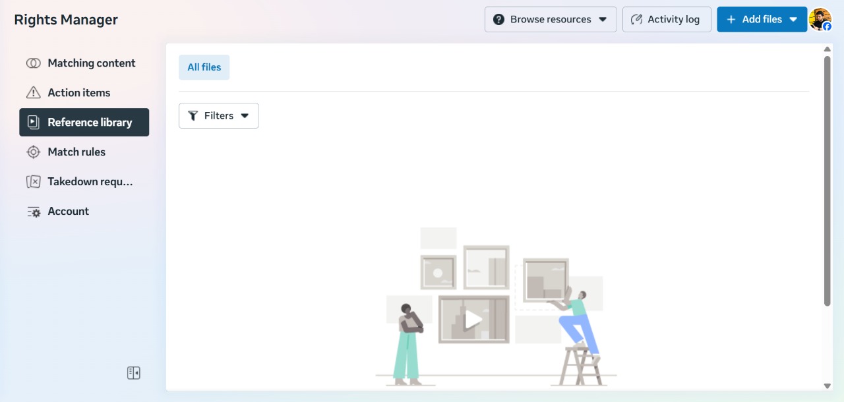Click the Match rules target icon

click(x=33, y=152)
